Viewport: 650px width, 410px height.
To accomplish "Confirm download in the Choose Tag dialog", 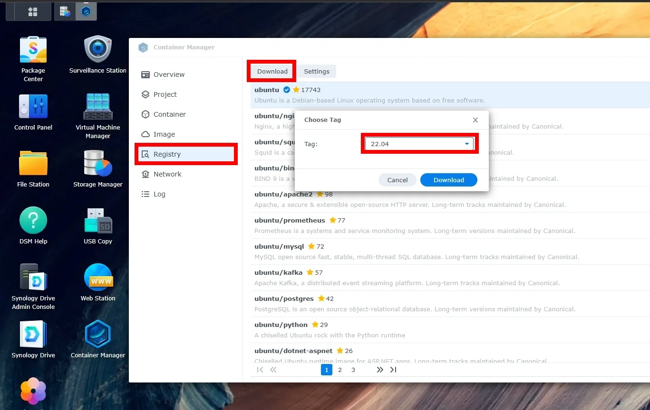I will pyautogui.click(x=448, y=180).
